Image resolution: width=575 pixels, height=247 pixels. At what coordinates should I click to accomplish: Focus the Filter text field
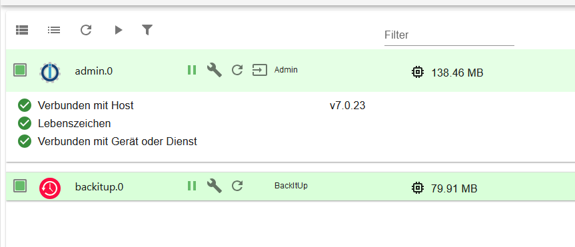pos(449,35)
